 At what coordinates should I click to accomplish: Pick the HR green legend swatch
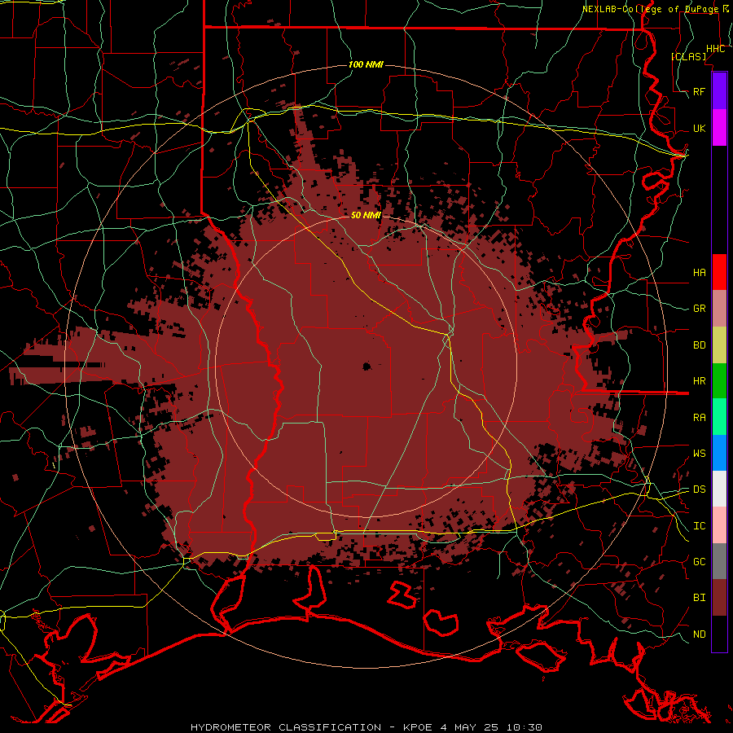click(719, 380)
